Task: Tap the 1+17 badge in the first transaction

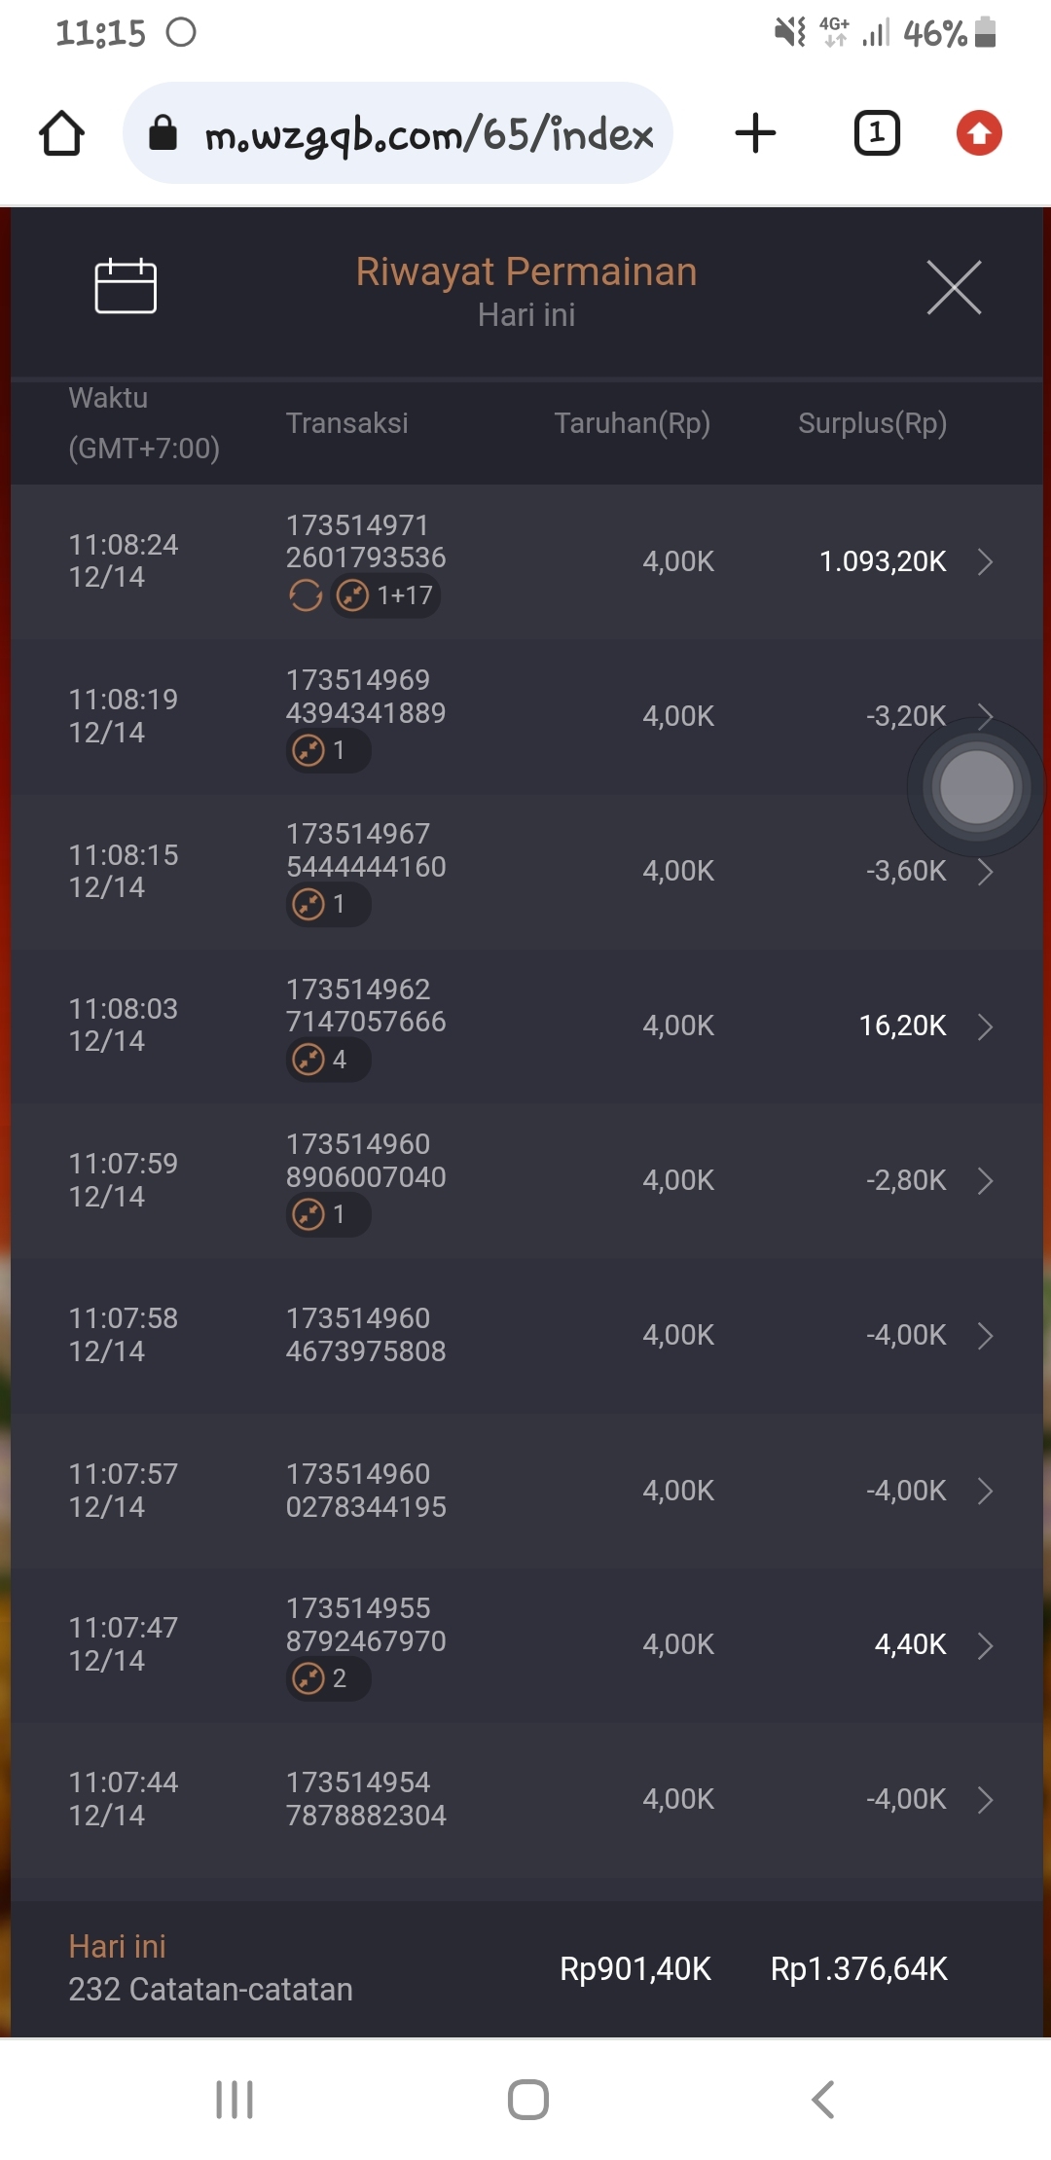Action: click(x=386, y=595)
